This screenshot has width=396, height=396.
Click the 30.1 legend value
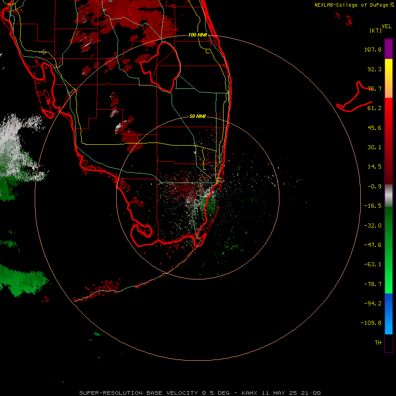(x=374, y=147)
